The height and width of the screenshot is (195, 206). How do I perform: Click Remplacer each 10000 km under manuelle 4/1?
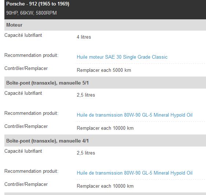(105, 186)
